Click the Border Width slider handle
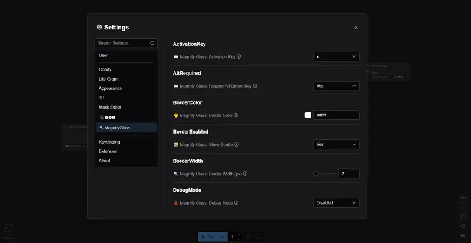The image size is (471, 243). pyautogui.click(x=316, y=174)
